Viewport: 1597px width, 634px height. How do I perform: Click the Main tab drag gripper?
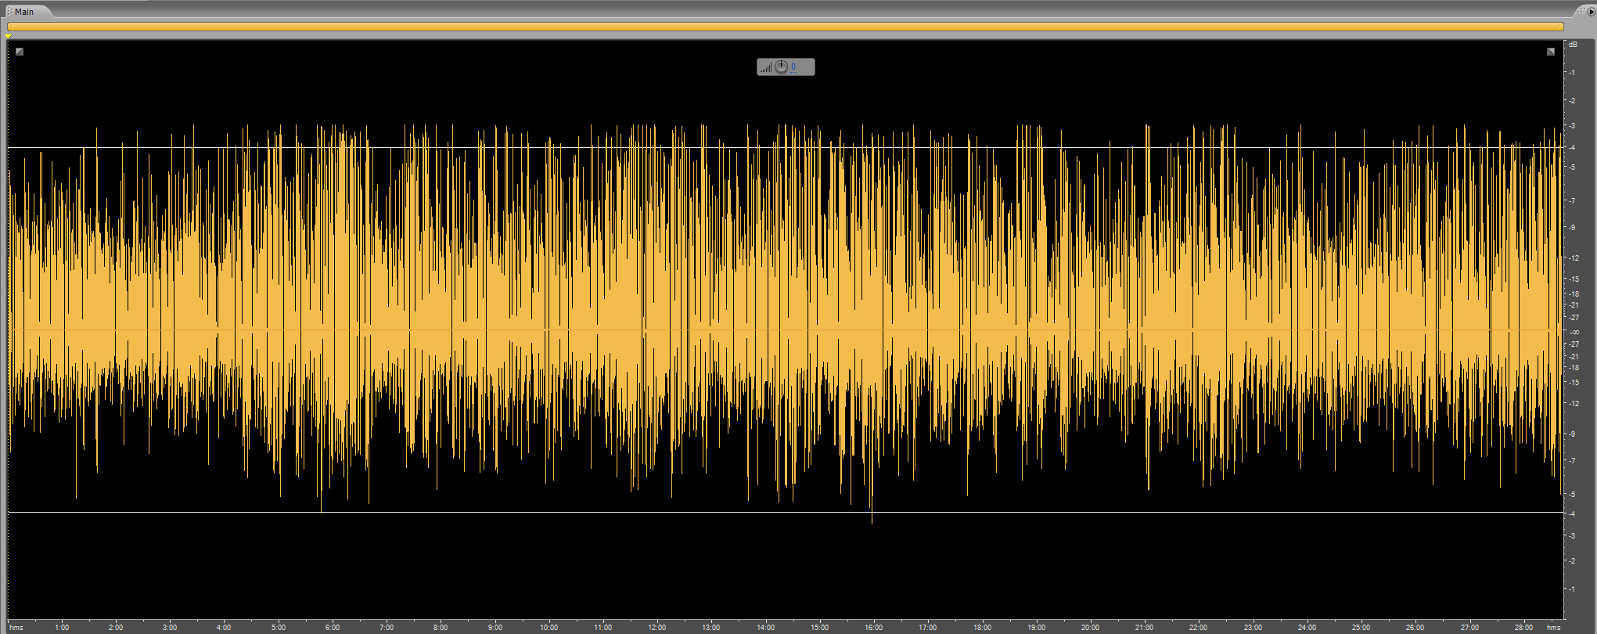coord(9,12)
